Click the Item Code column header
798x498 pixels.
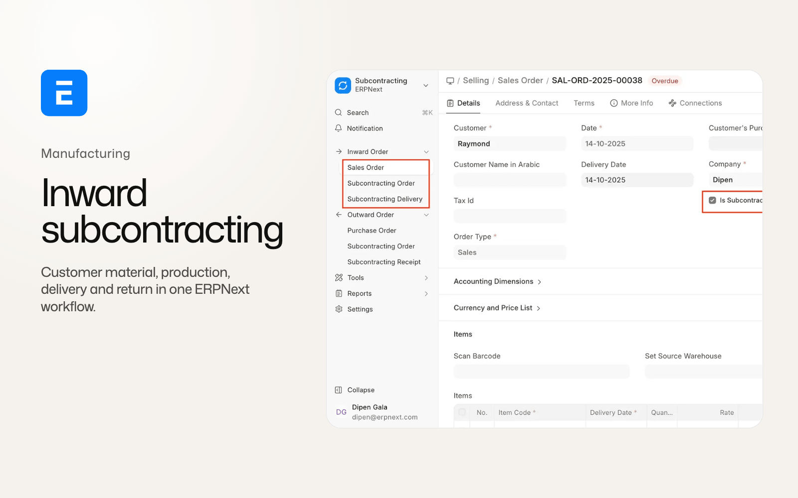coord(540,412)
